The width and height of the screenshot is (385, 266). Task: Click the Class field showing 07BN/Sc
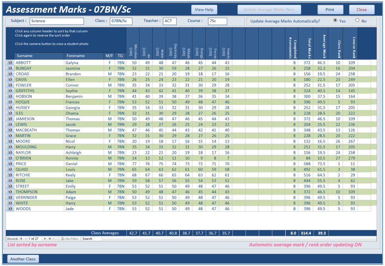121,21
